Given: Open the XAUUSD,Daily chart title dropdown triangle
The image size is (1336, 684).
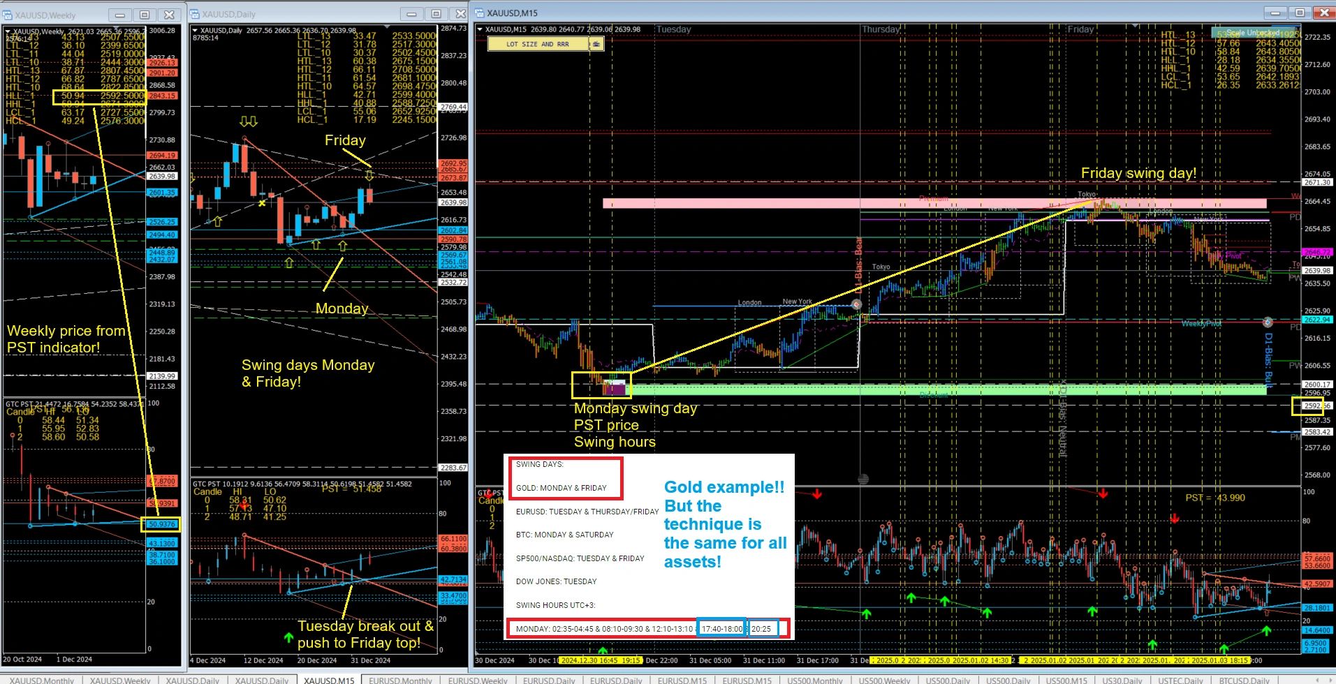Looking at the screenshot, I should (x=195, y=31).
